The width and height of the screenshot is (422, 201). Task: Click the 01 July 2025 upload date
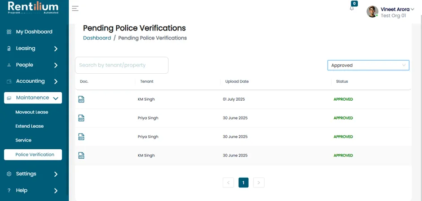click(234, 99)
